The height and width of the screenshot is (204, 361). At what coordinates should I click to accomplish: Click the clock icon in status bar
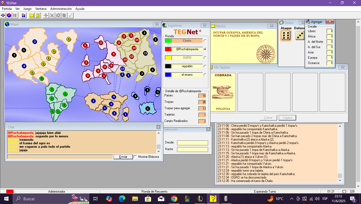point(344,191)
